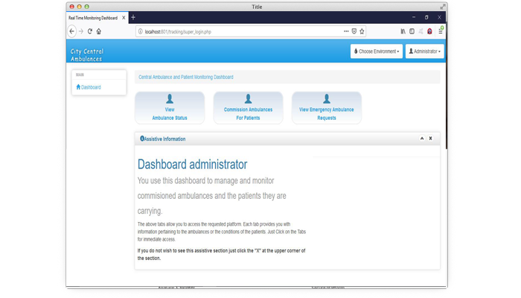Open Dashboard in the Main sidebar

(89, 87)
